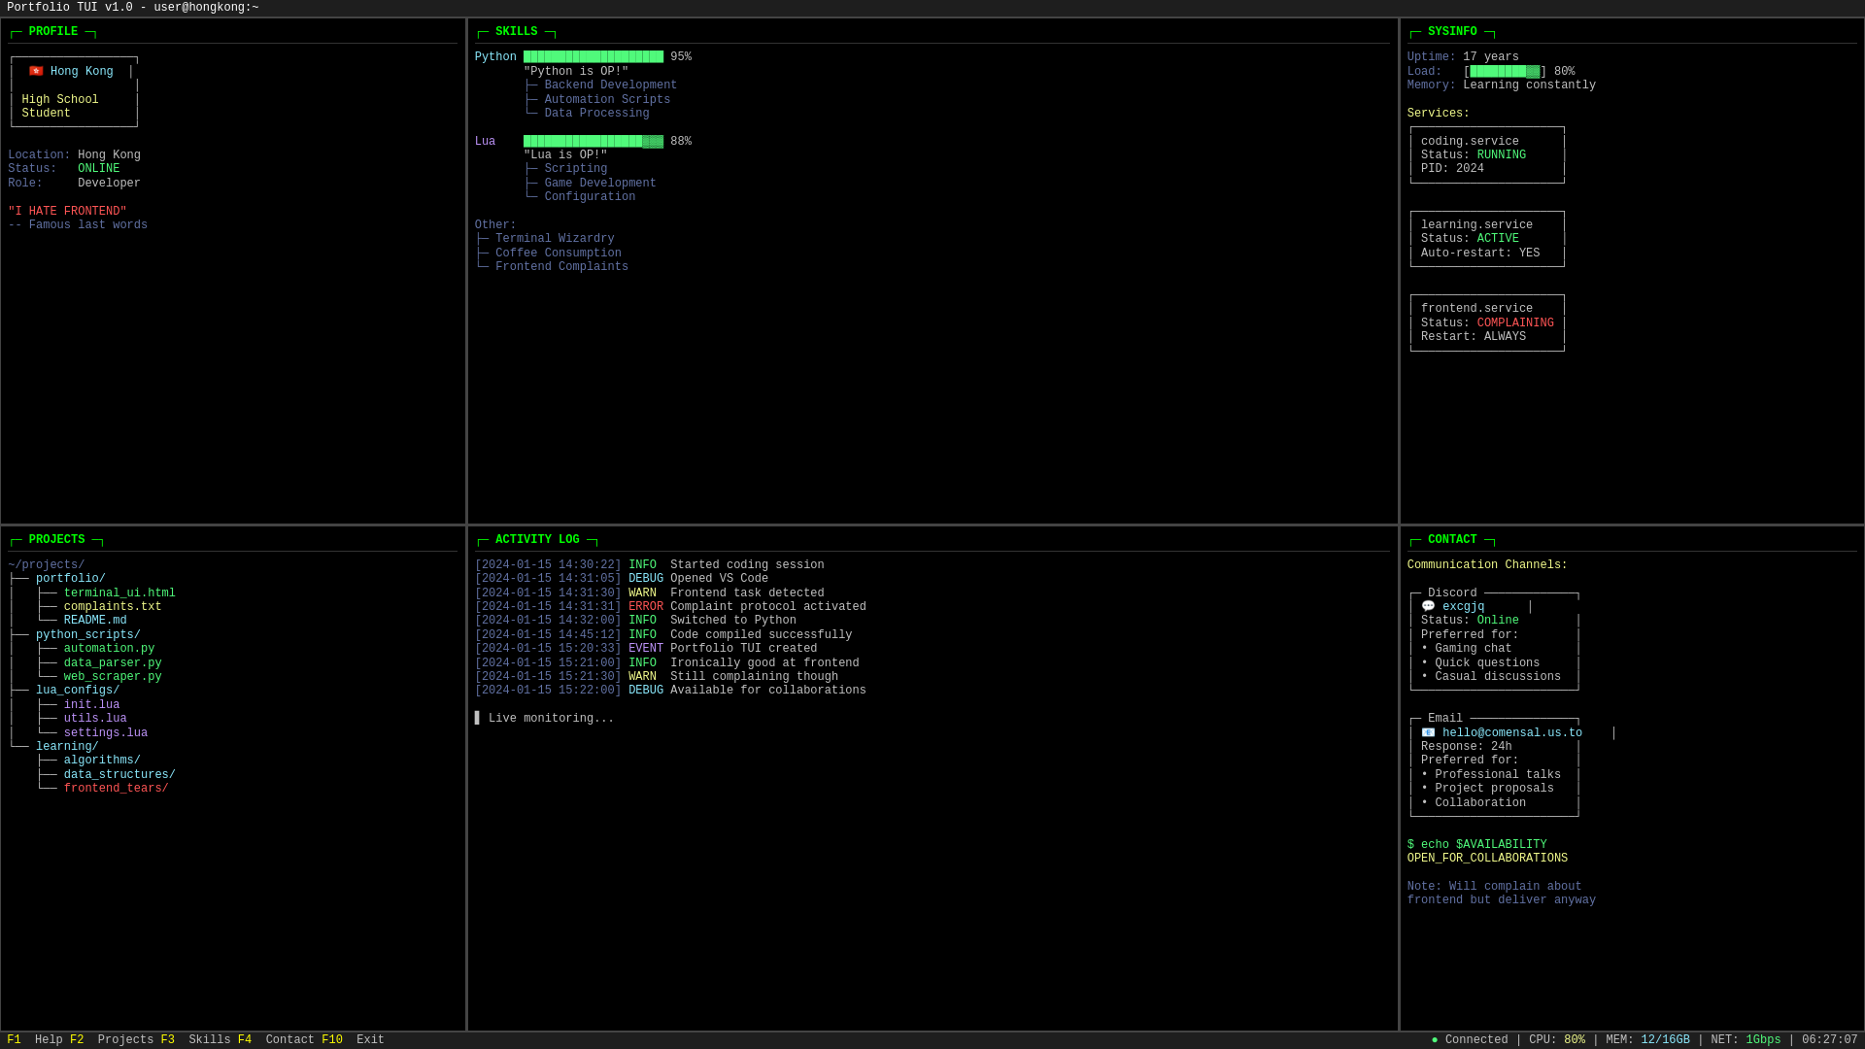Click the 06:27:07 clock
Image resolution: width=1865 pixels, height=1049 pixels.
point(1830,1040)
